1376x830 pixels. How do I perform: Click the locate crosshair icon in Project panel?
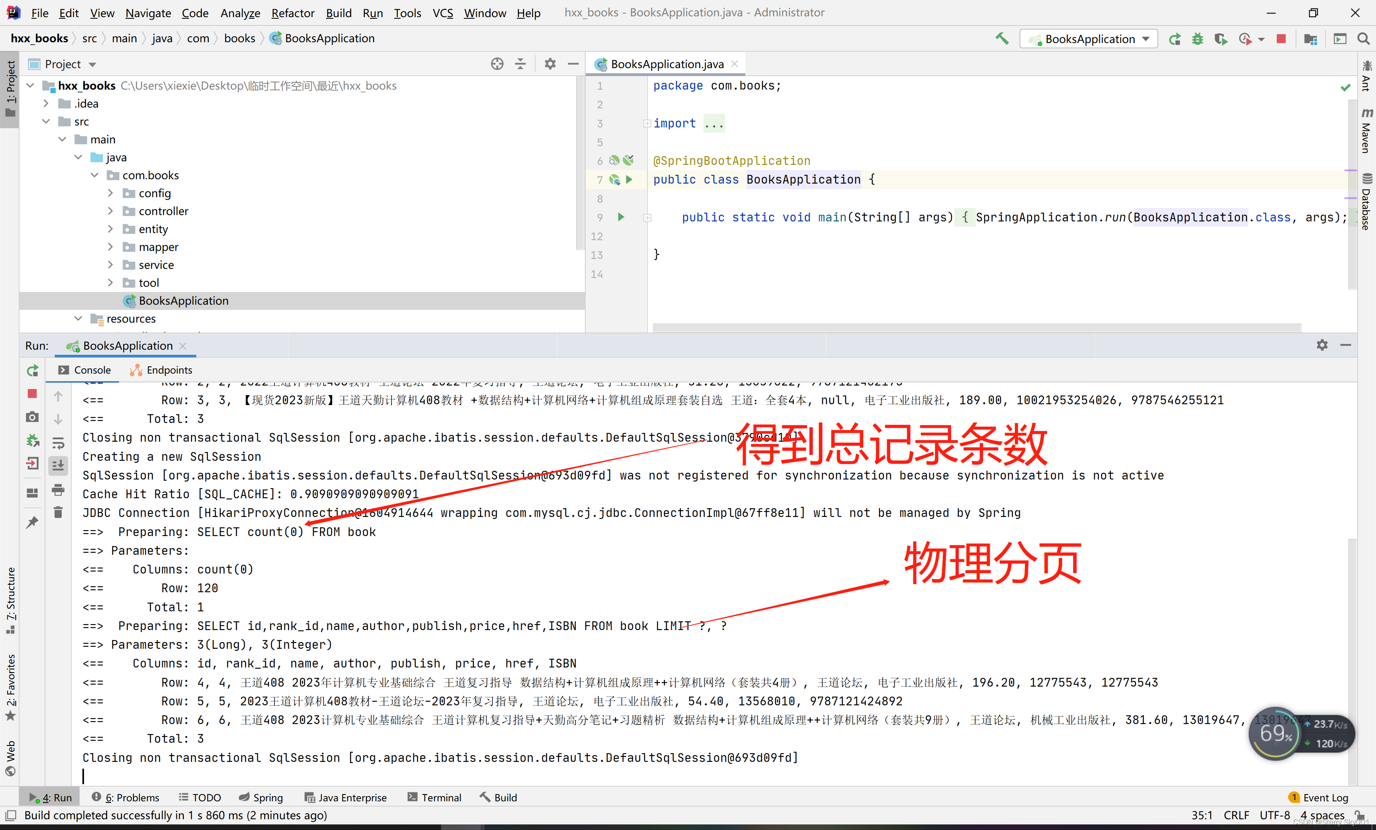pos(497,64)
